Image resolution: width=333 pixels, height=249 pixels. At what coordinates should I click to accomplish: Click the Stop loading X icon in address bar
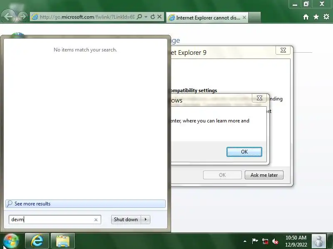point(159,17)
